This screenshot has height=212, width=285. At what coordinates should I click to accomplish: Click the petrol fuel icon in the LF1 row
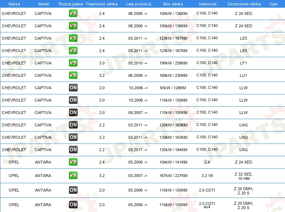tap(73, 63)
